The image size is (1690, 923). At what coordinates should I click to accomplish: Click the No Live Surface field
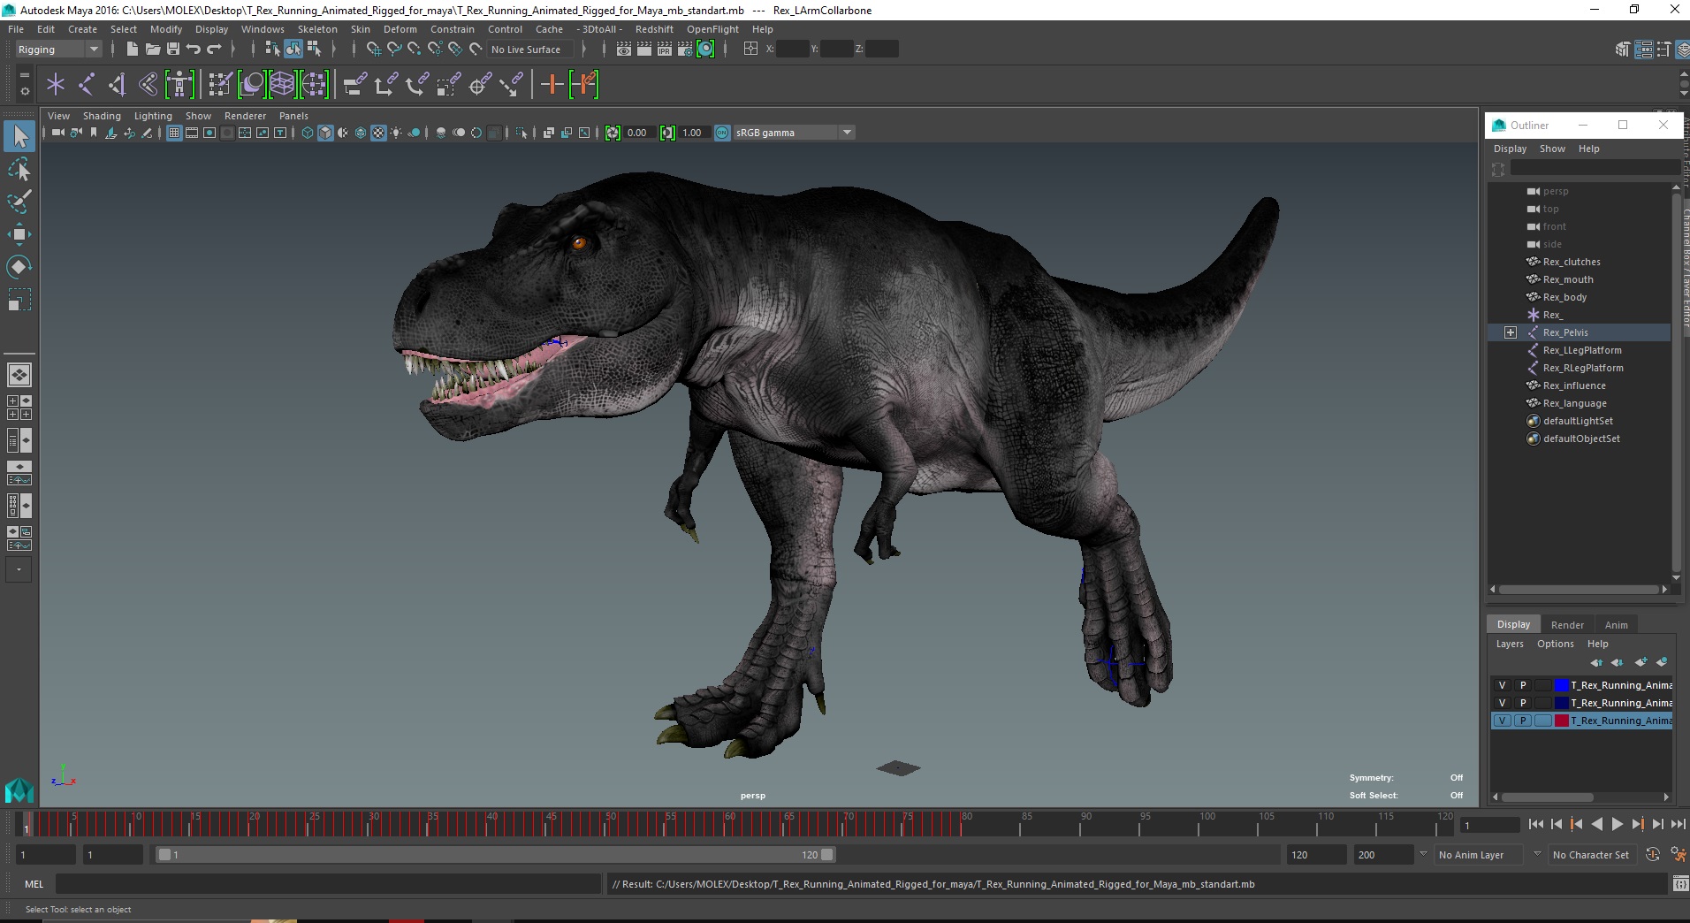coord(531,50)
